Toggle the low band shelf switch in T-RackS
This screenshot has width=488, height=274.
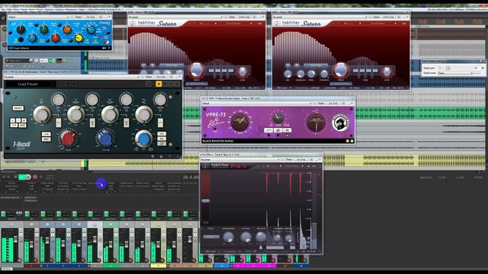pyautogui.click(x=59, y=123)
